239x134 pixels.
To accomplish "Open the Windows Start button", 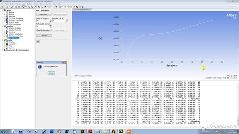I will click(x=3, y=131).
